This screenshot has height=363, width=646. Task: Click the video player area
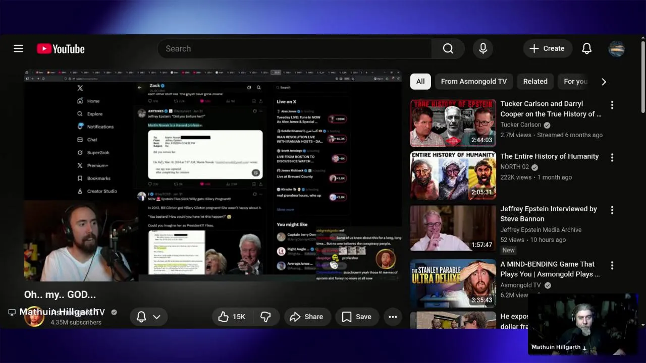point(212,175)
